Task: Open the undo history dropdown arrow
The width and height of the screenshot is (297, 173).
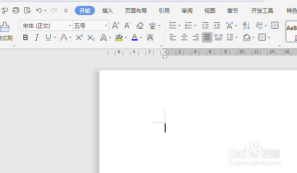Action: (x=46, y=10)
